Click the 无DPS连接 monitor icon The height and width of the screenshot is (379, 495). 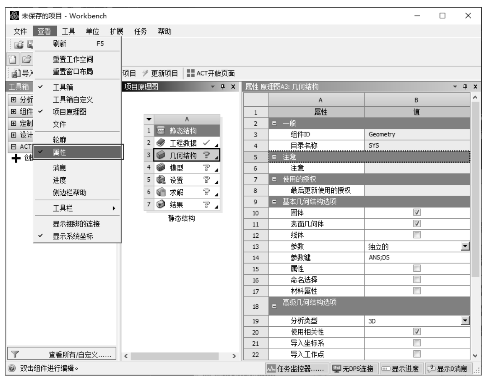337,368
